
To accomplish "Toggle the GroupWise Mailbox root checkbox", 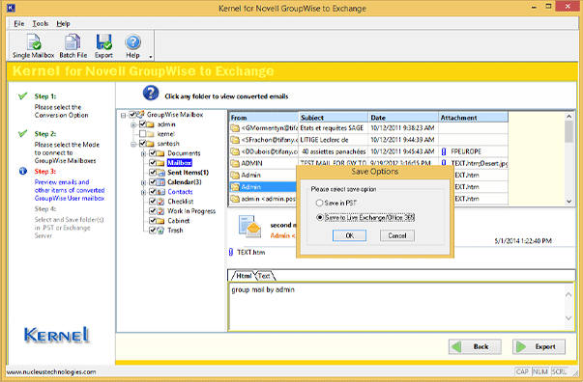I will [x=132, y=115].
